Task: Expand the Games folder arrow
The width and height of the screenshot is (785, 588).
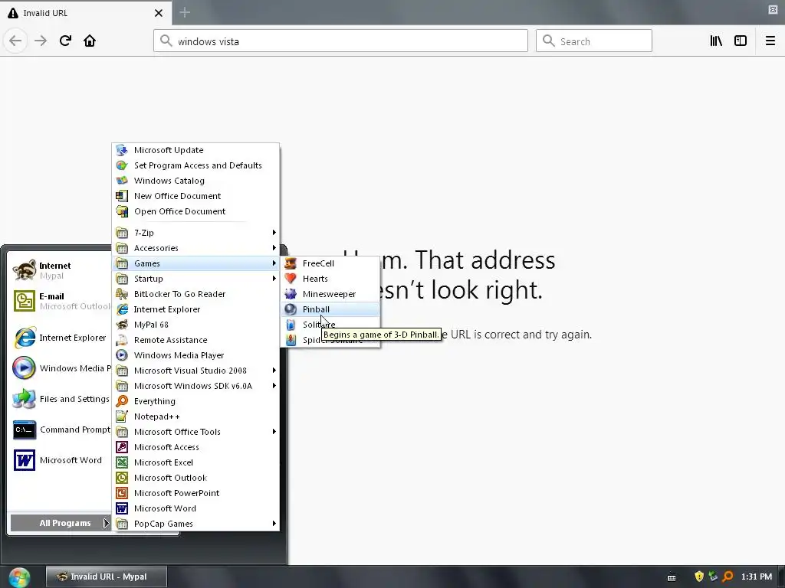Action: pyautogui.click(x=274, y=263)
